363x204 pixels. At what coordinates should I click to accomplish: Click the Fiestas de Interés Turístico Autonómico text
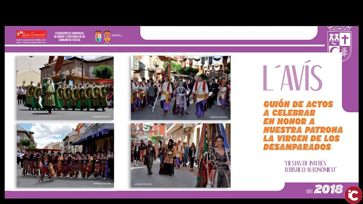tap(310, 166)
